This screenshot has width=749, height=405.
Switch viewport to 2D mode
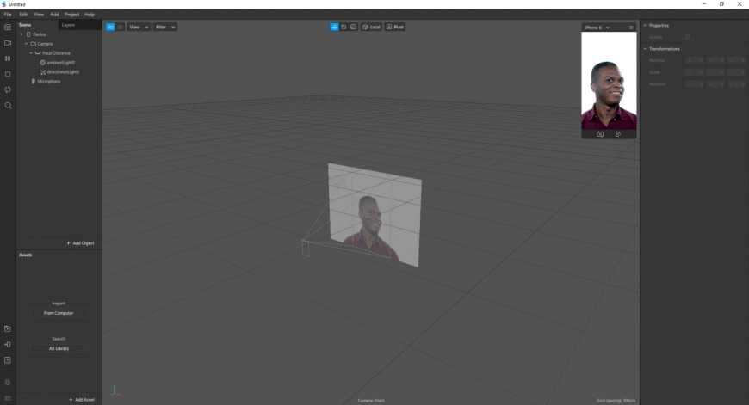pos(120,28)
